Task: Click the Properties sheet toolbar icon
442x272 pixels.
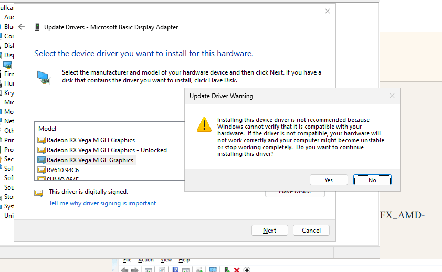Action: point(162,269)
